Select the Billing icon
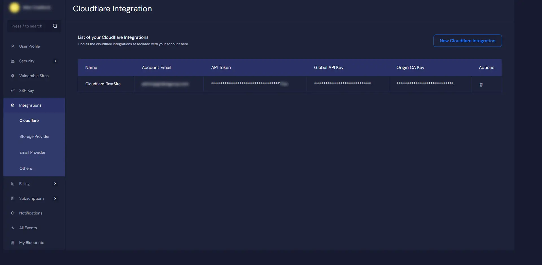The image size is (542, 265). click(12, 184)
